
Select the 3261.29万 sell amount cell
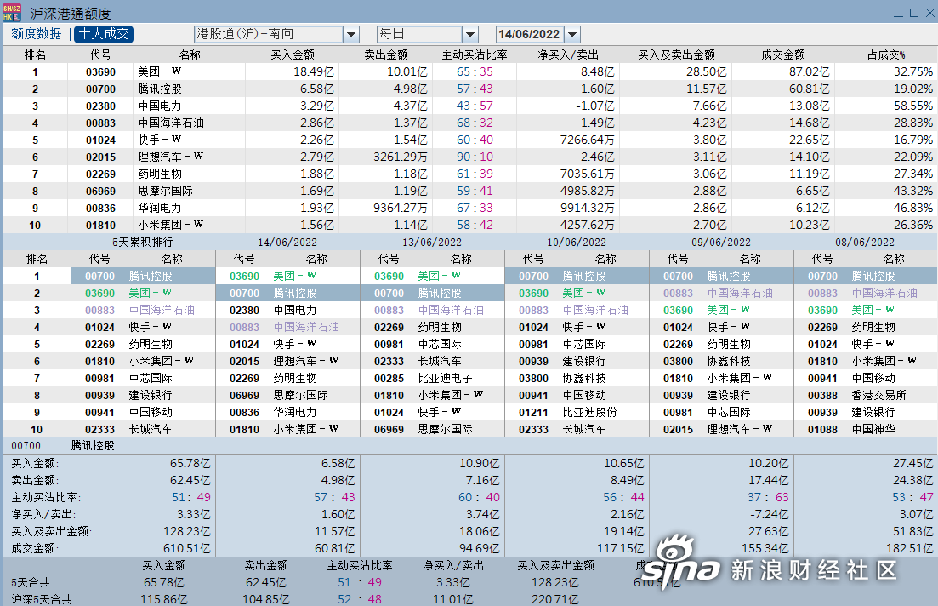pos(401,157)
